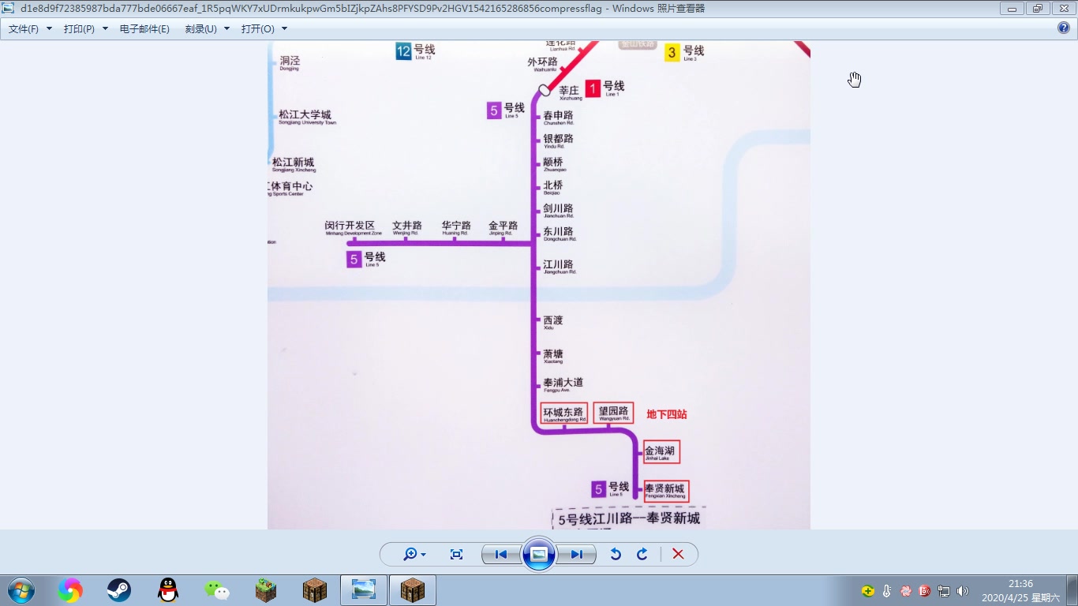Click the boxed 望园路 station label
Screen dimensions: 1078x606
click(613, 413)
